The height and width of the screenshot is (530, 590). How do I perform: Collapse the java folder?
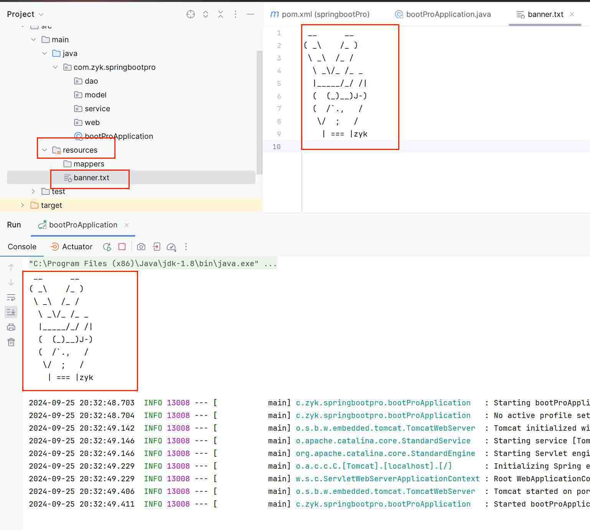[x=44, y=53]
